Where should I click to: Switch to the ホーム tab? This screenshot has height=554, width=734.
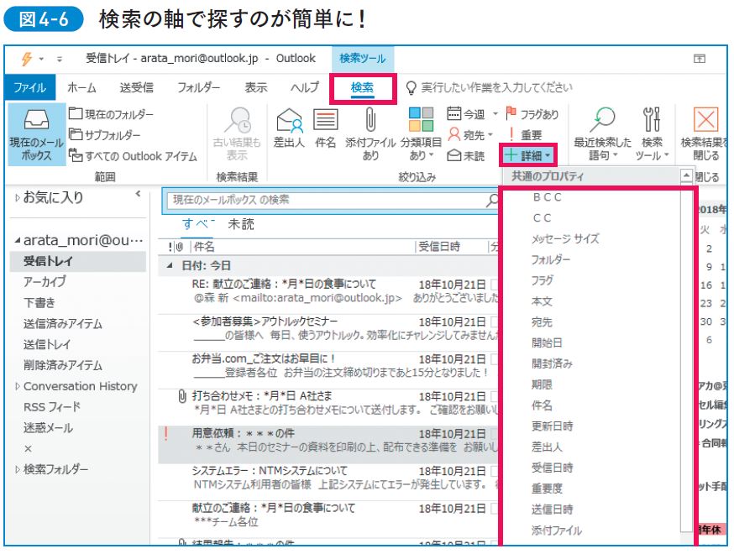[x=81, y=87]
